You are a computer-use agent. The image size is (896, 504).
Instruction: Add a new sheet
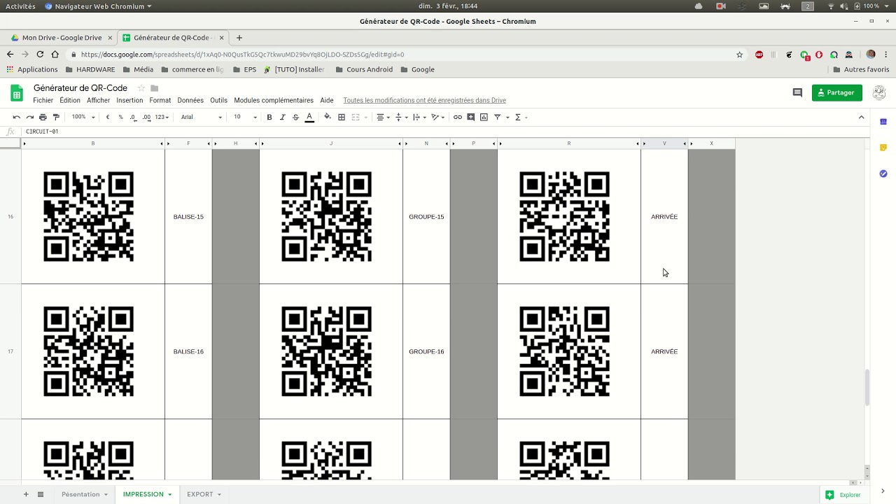tap(26, 494)
